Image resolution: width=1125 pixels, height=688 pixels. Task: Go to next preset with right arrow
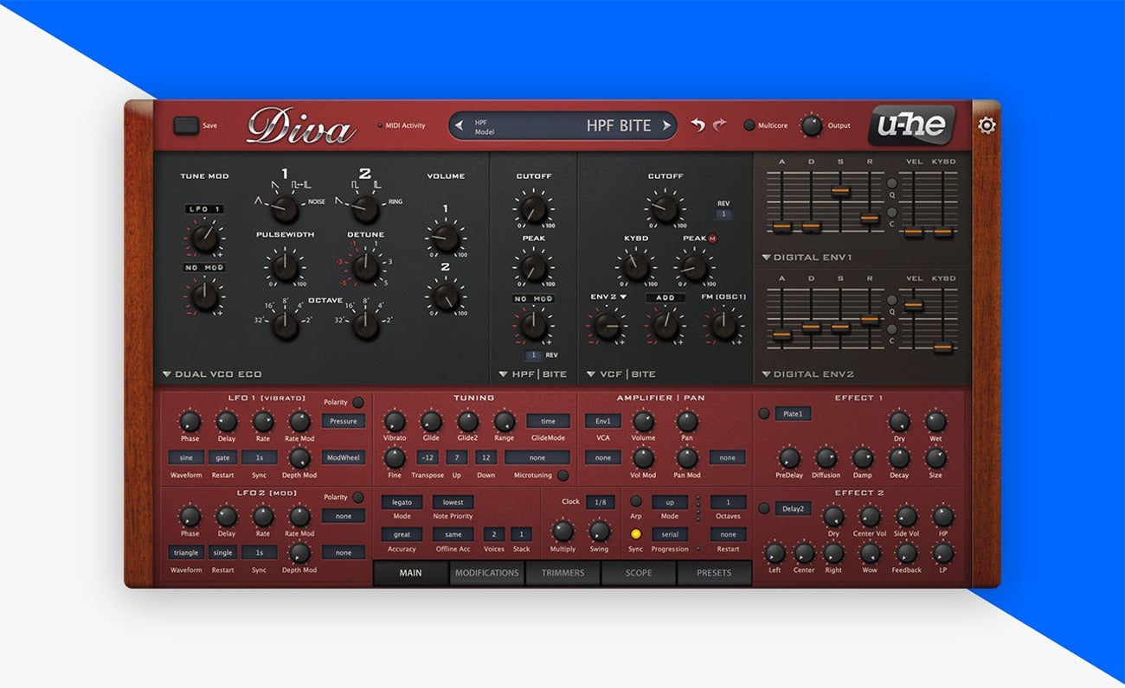coord(666,125)
